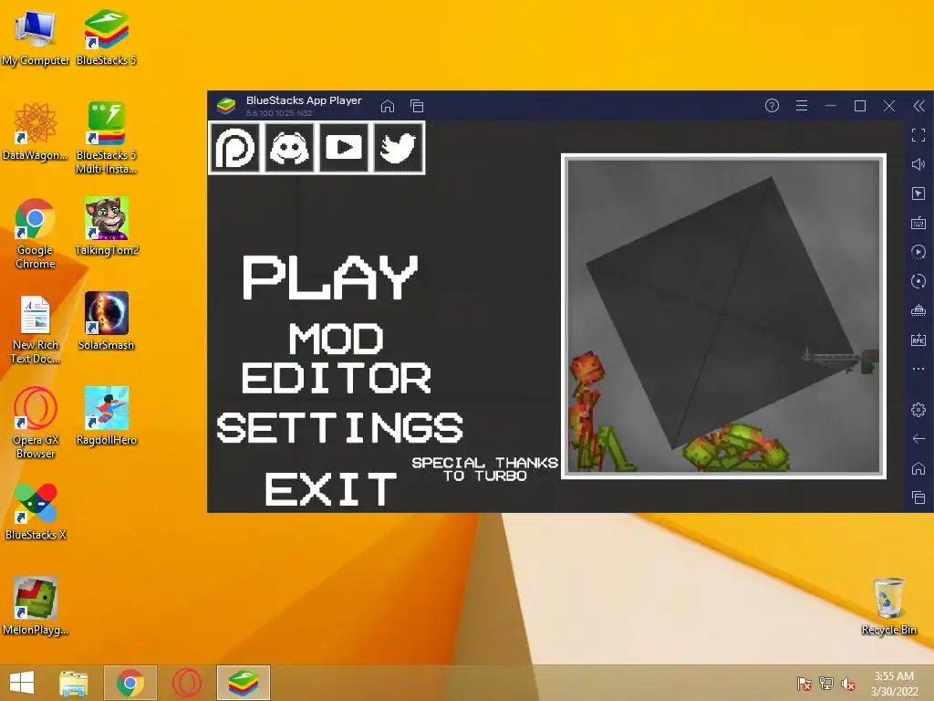Adjust volume using sidebar speaker icon
Viewport: 934px width, 701px height.
point(918,164)
